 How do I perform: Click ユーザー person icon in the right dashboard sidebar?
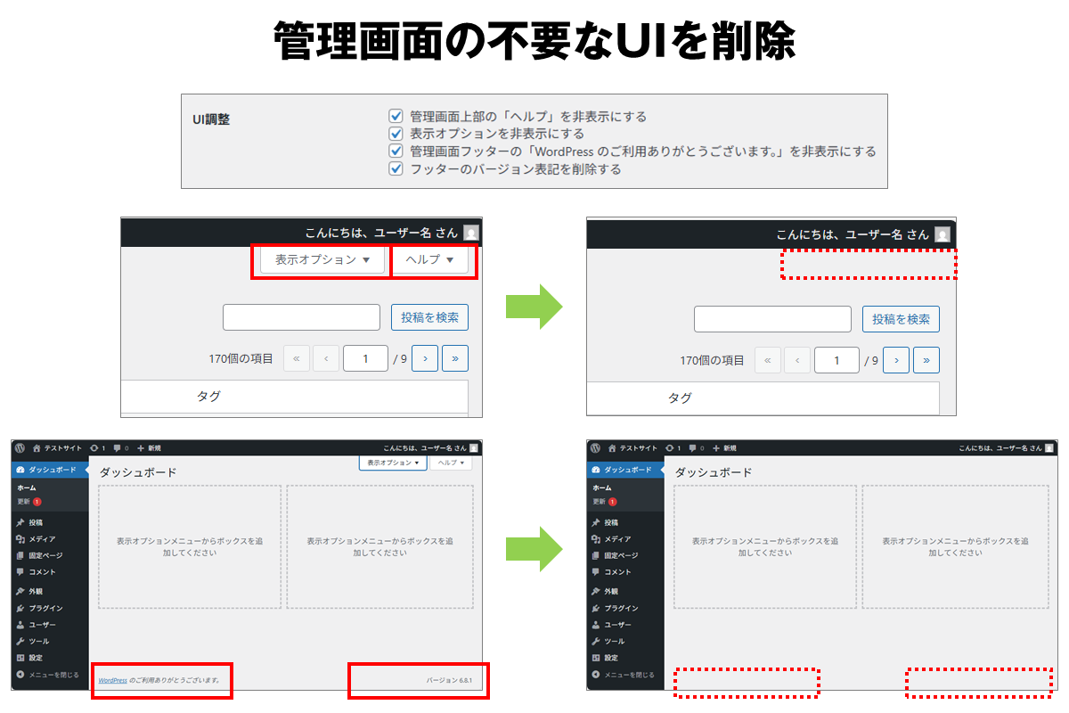pyautogui.click(x=596, y=625)
